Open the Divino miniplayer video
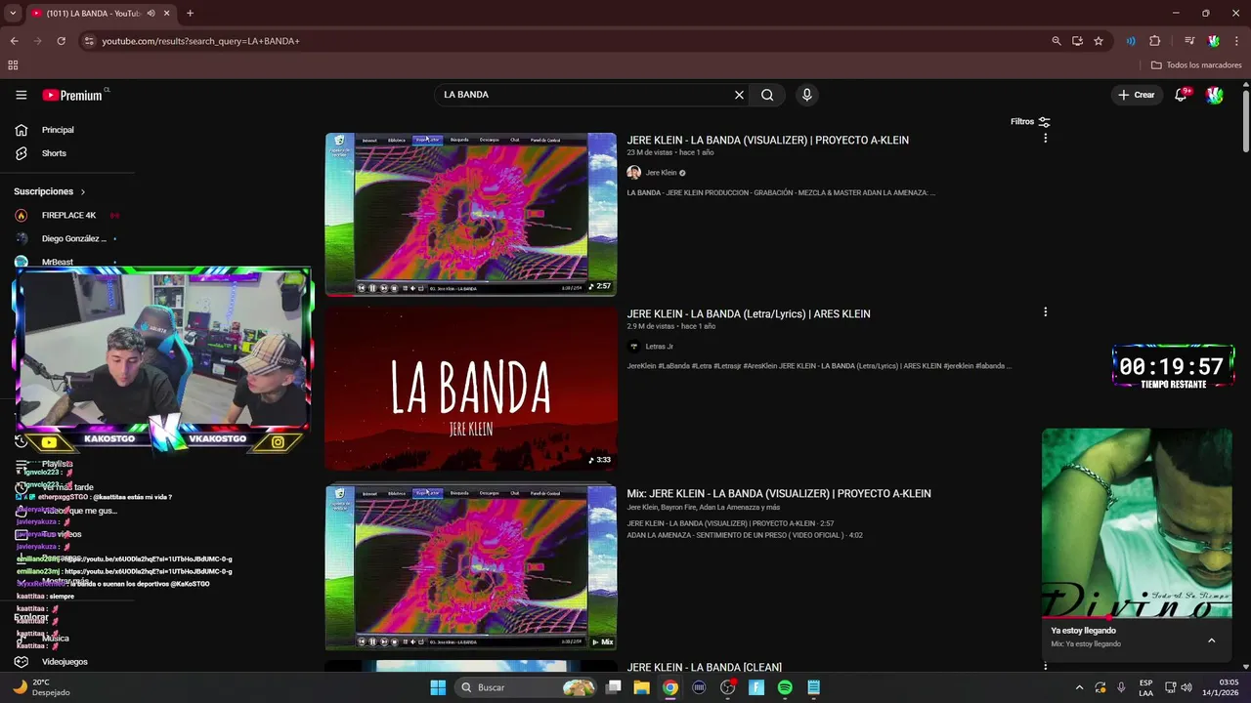 (x=1137, y=522)
